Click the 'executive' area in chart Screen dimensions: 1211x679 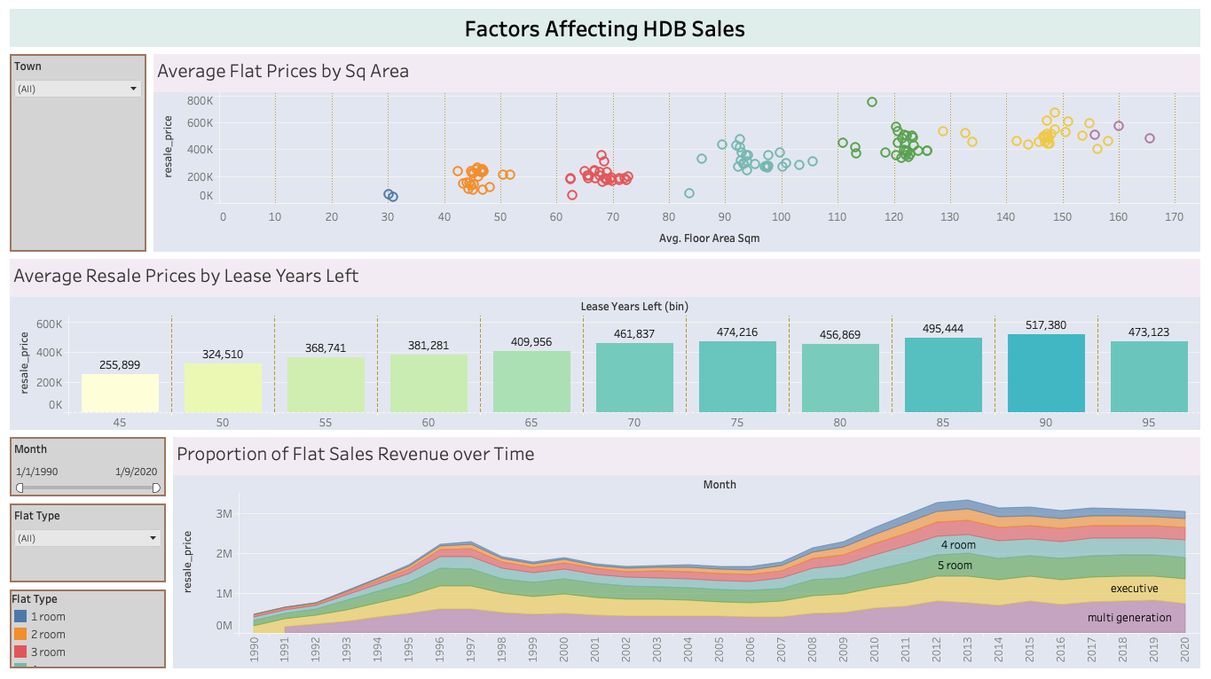(1134, 589)
